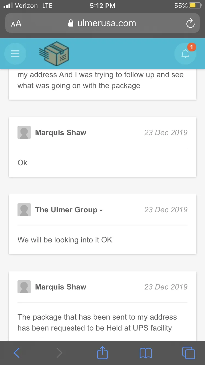Screen dimensions: 205x365
Task: Open the Safari share sheet
Action: pos(102,352)
